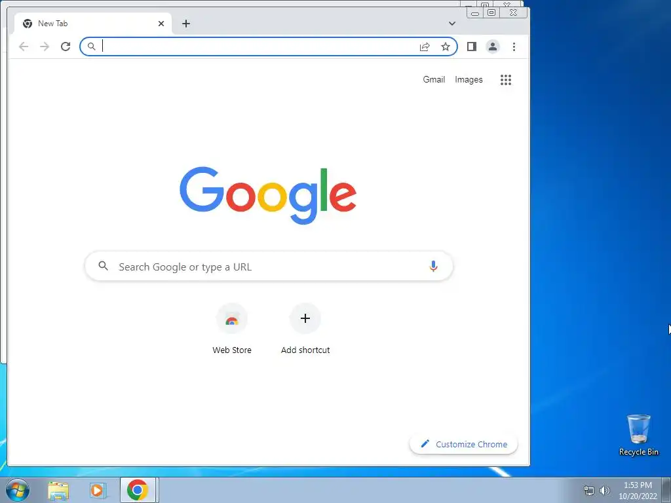The image size is (671, 503).
Task: Toggle the Chrome side panel
Action: click(x=472, y=47)
